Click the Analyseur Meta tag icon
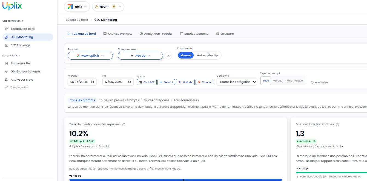Viewport: 367px width, 181px height. [7, 80]
